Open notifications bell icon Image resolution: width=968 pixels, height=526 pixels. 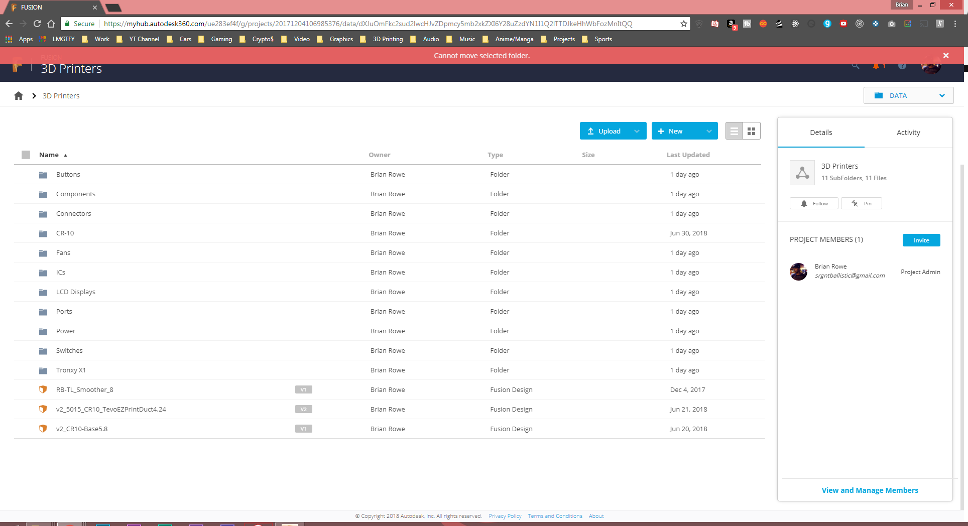coord(877,66)
